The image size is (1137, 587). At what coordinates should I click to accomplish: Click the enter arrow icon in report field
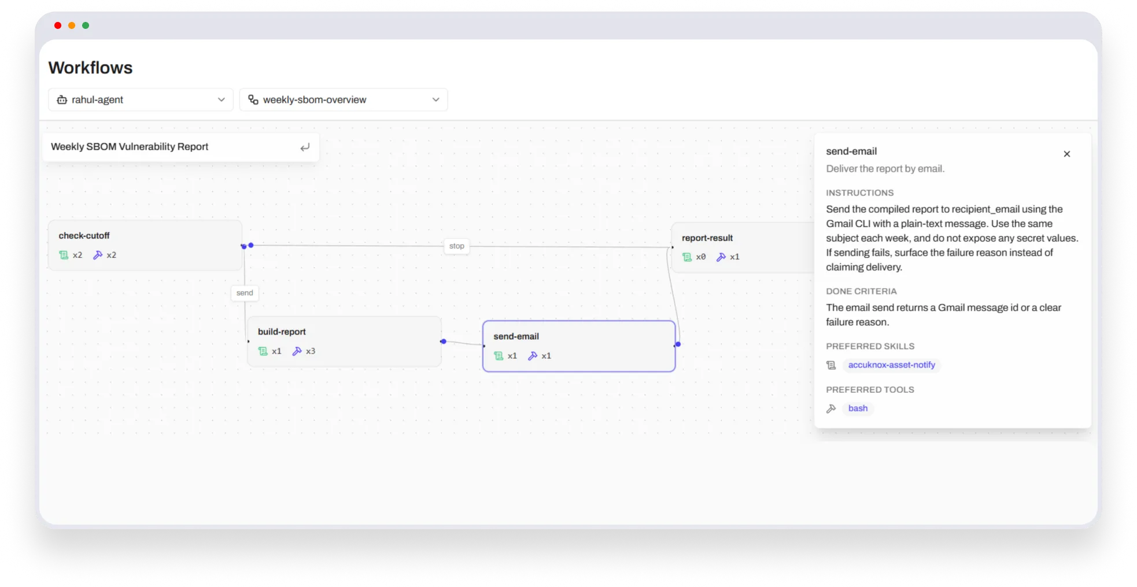pyautogui.click(x=305, y=147)
